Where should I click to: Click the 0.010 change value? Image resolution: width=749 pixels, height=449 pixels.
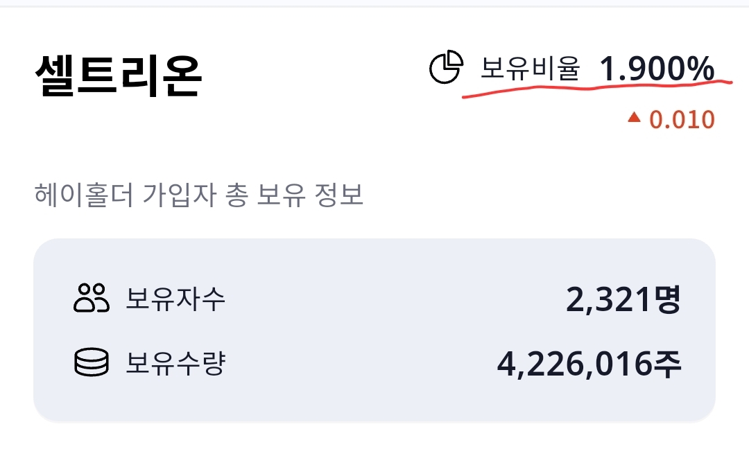[x=682, y=119]
